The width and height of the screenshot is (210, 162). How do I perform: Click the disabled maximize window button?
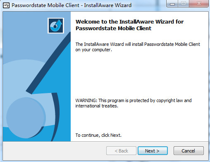point(184,4)
